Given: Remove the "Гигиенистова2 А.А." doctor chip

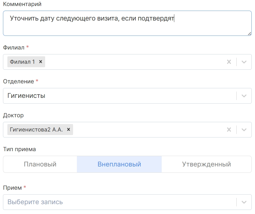Looking at the screenshot, I should (x=68, y=130).
